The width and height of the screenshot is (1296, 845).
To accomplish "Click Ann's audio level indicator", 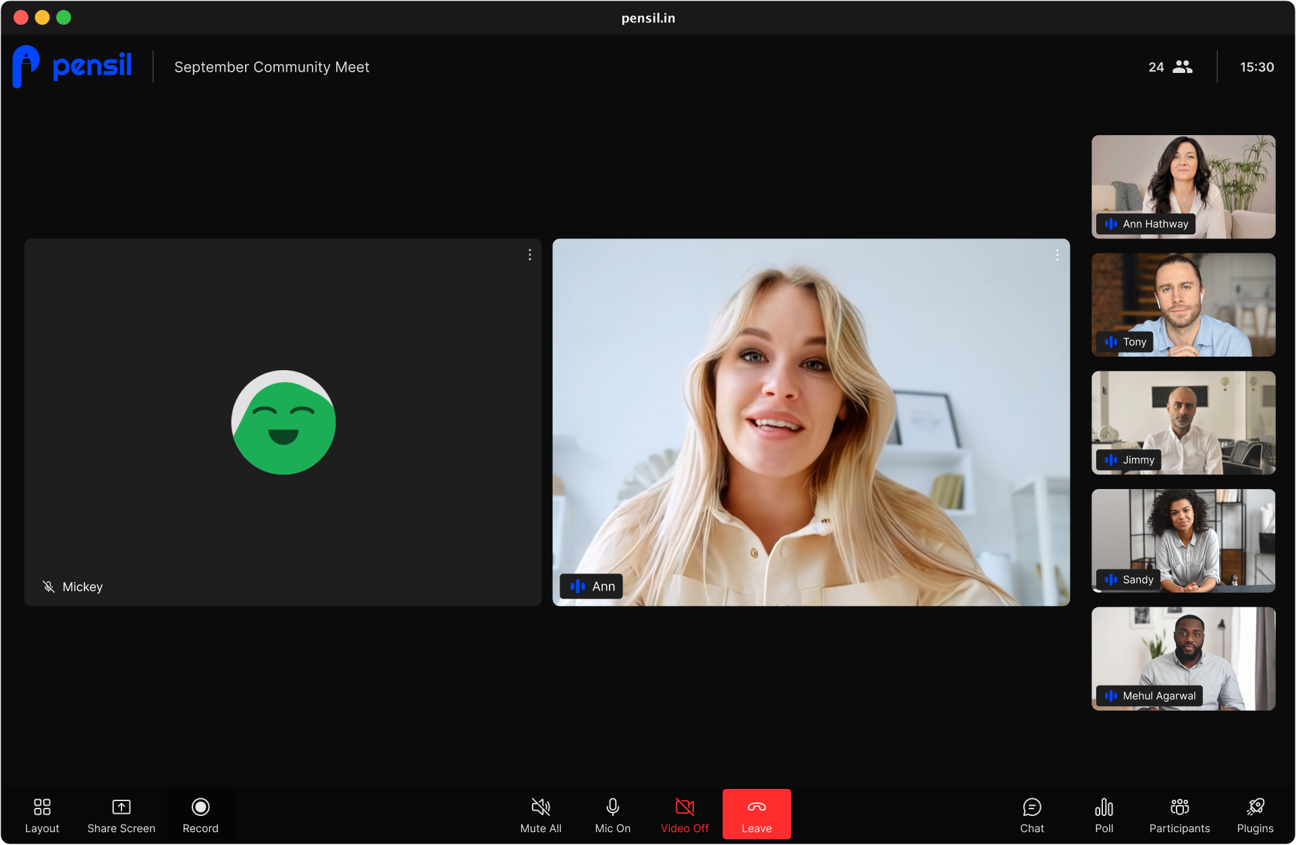I will [578, 586].
